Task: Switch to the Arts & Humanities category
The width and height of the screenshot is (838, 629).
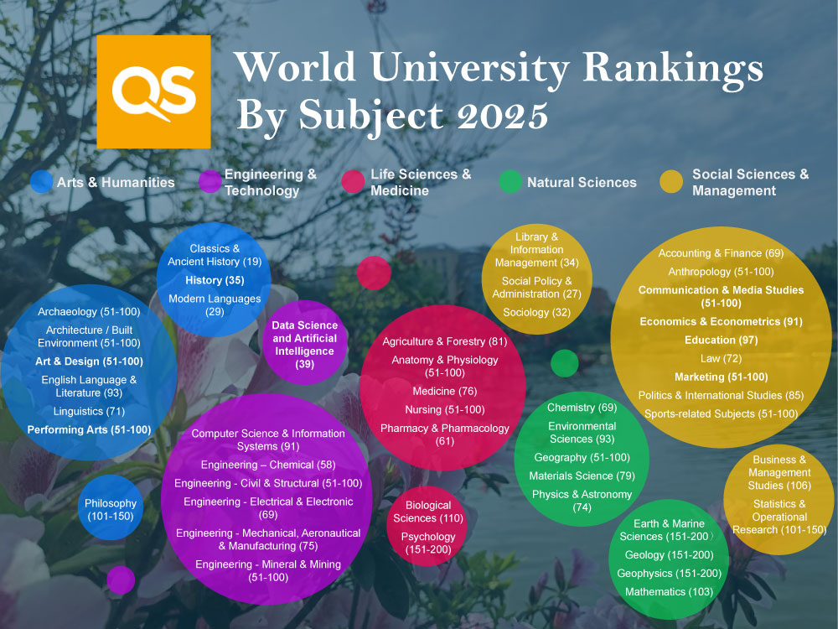Action: pos(117,181)
